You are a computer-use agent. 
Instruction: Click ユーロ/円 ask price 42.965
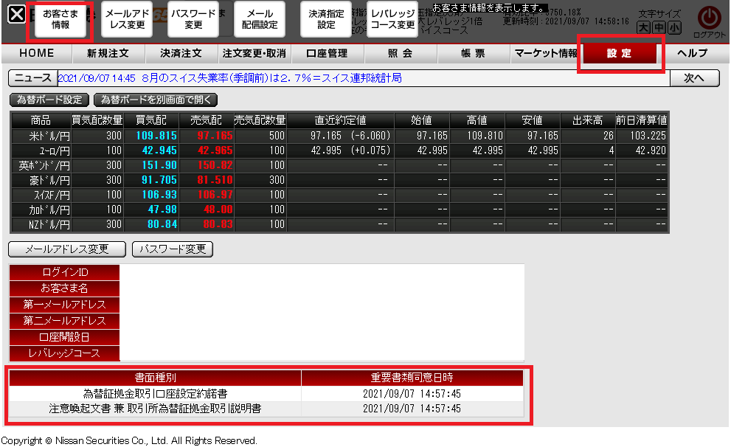pos(215,150)
